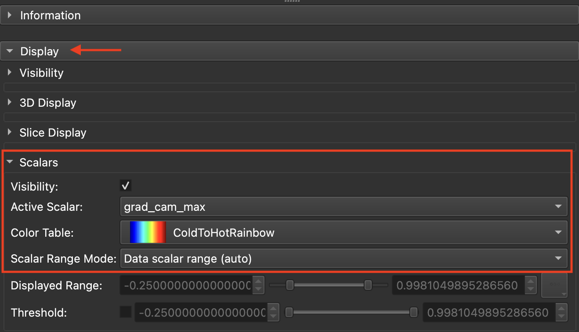Enable the Threshold checkbox

(126, 312)
